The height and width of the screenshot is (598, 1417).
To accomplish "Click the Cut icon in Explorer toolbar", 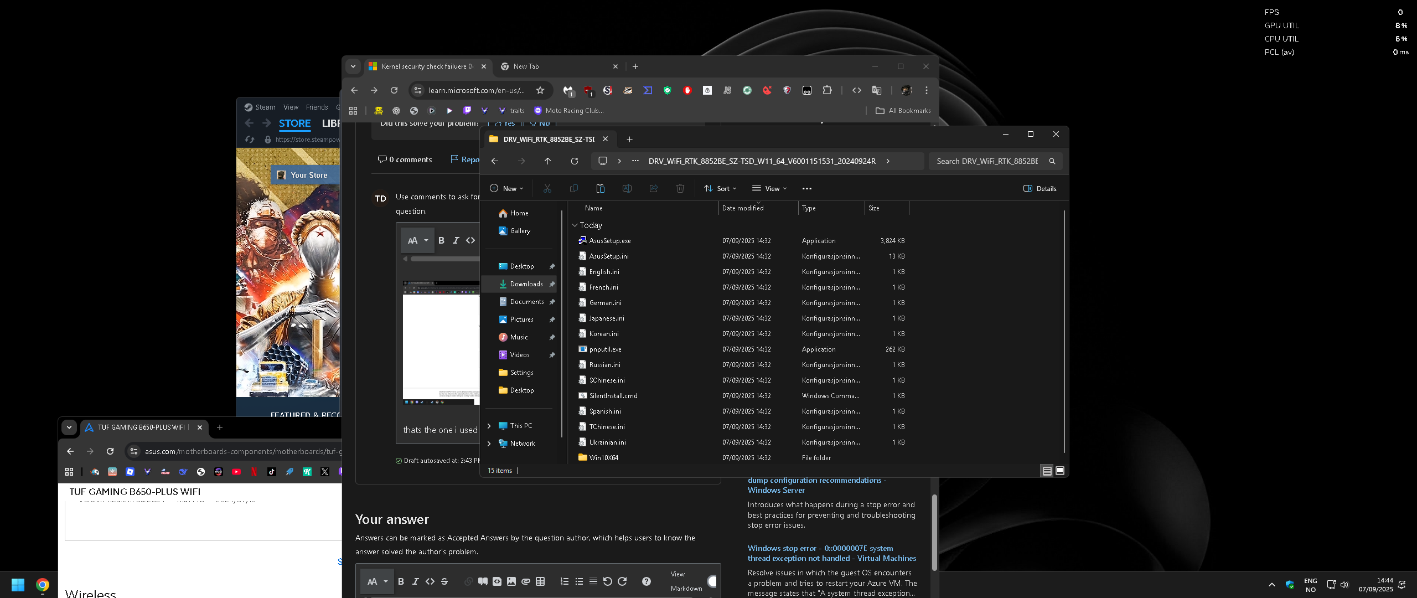I will (x=547, y=189).
